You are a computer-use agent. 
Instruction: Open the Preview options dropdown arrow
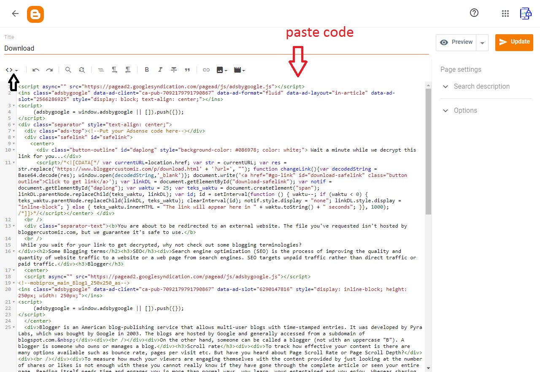point(482,43)
